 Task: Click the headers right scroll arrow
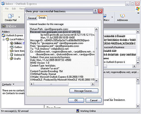tap(93, 84)
